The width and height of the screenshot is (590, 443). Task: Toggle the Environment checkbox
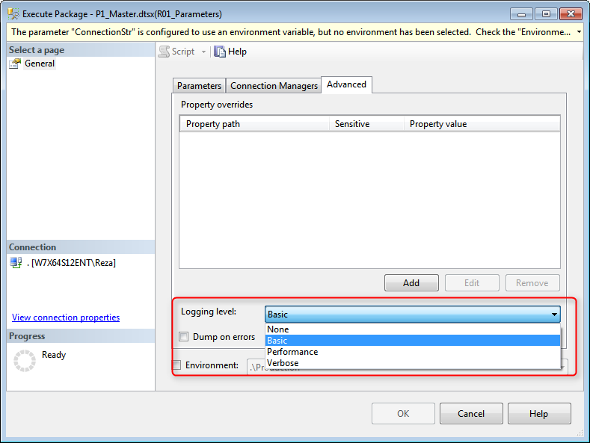(x=176, y=365)
